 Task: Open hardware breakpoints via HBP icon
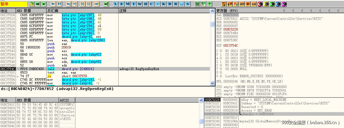pos(242,4)
